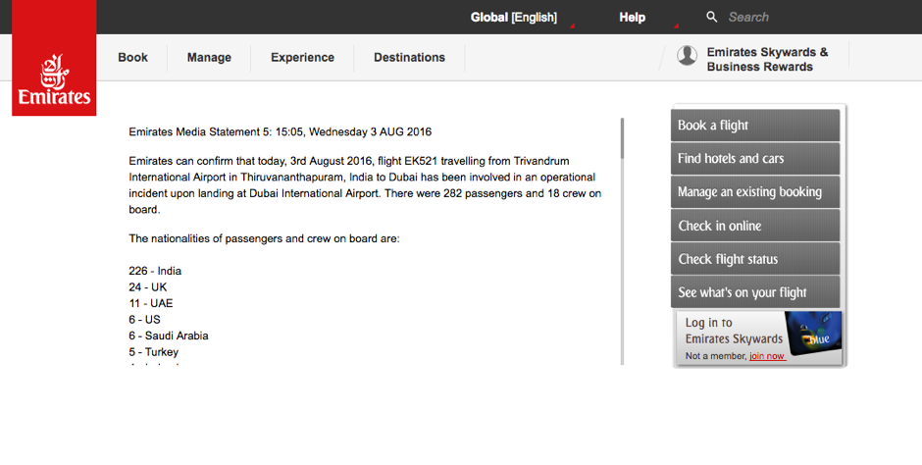Open the Destinations menu
This screenshot has height=465, width=922.
point(409,58)
